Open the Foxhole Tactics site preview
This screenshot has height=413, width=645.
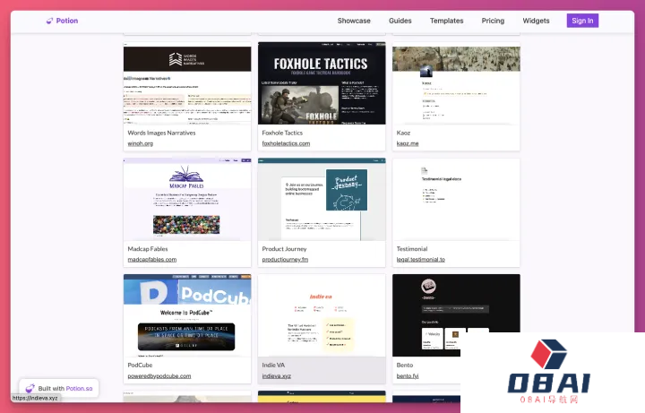[322, 83]
